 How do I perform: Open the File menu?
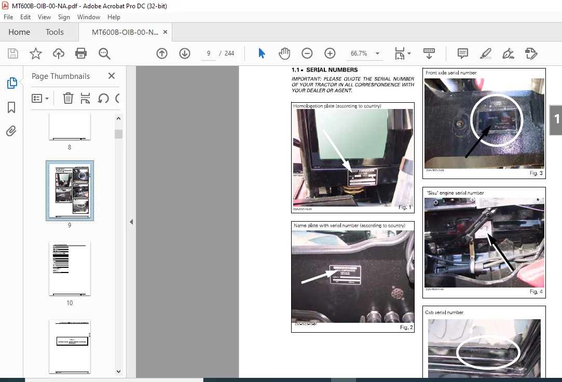point(8,17)
